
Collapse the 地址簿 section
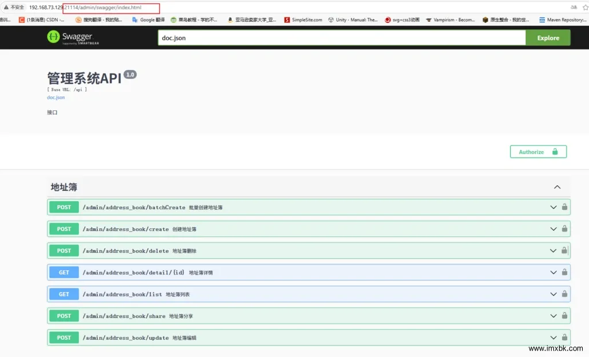click(557, 187)
